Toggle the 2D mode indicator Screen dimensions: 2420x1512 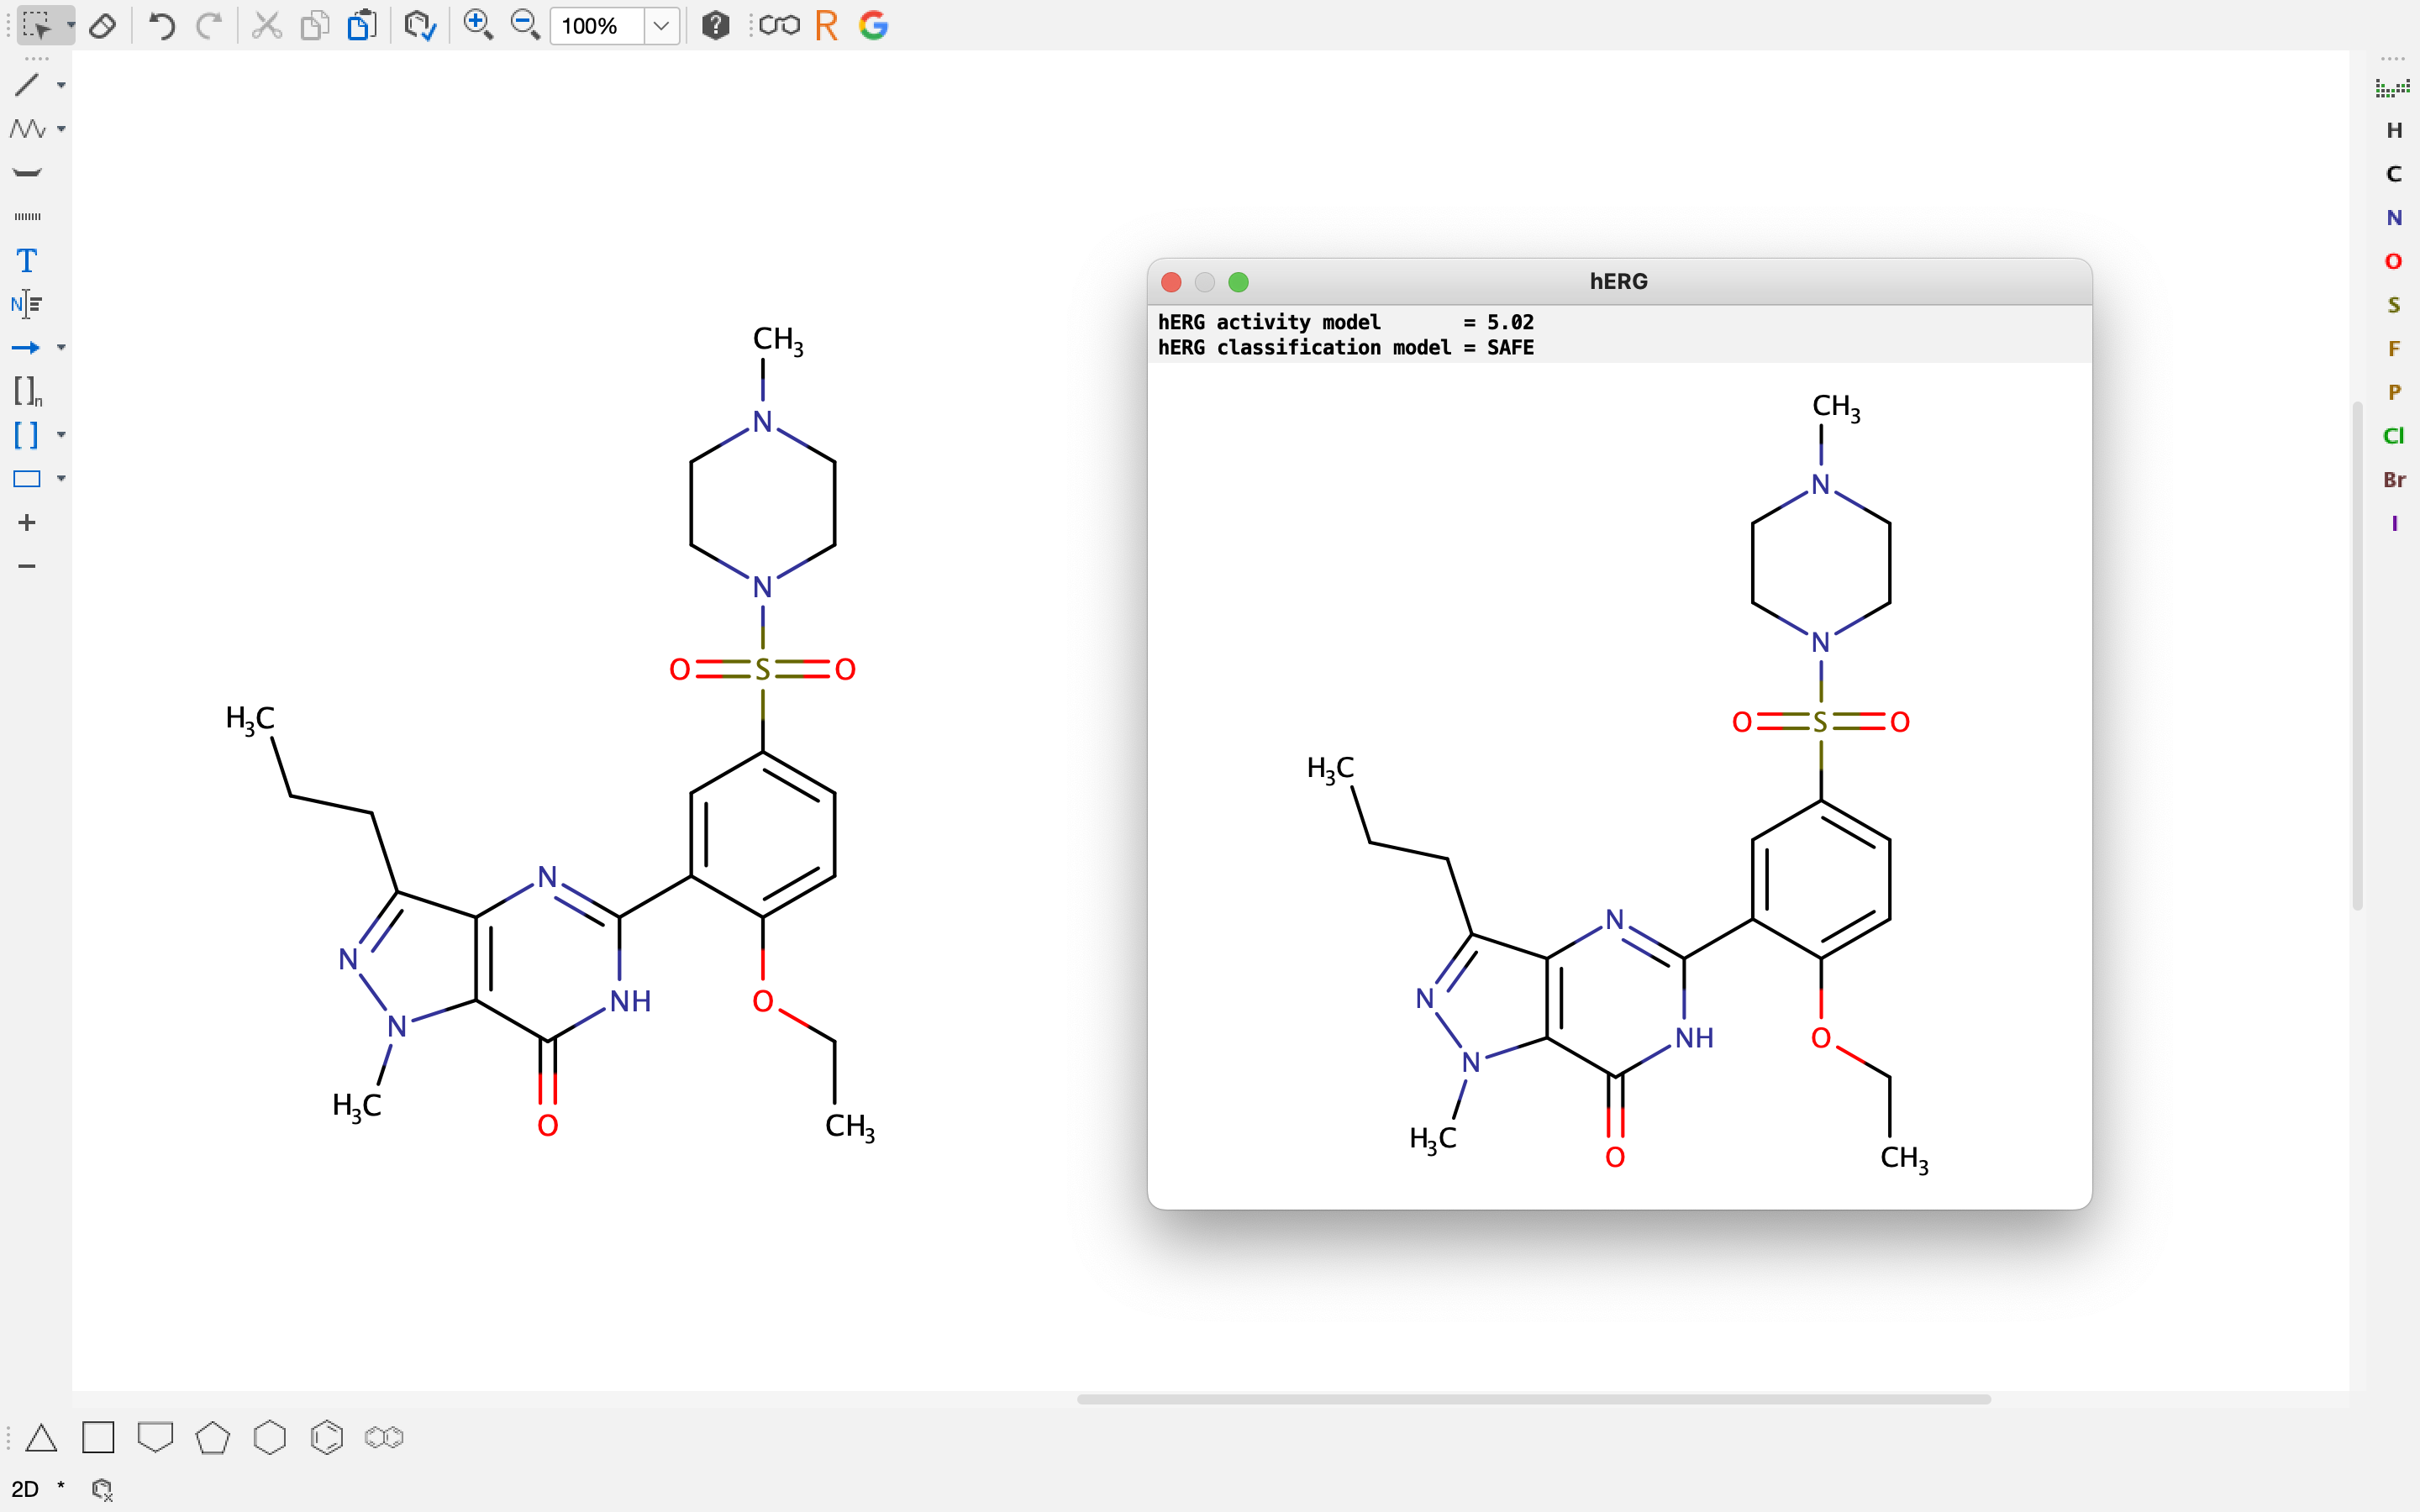[x=25, y=1489]
